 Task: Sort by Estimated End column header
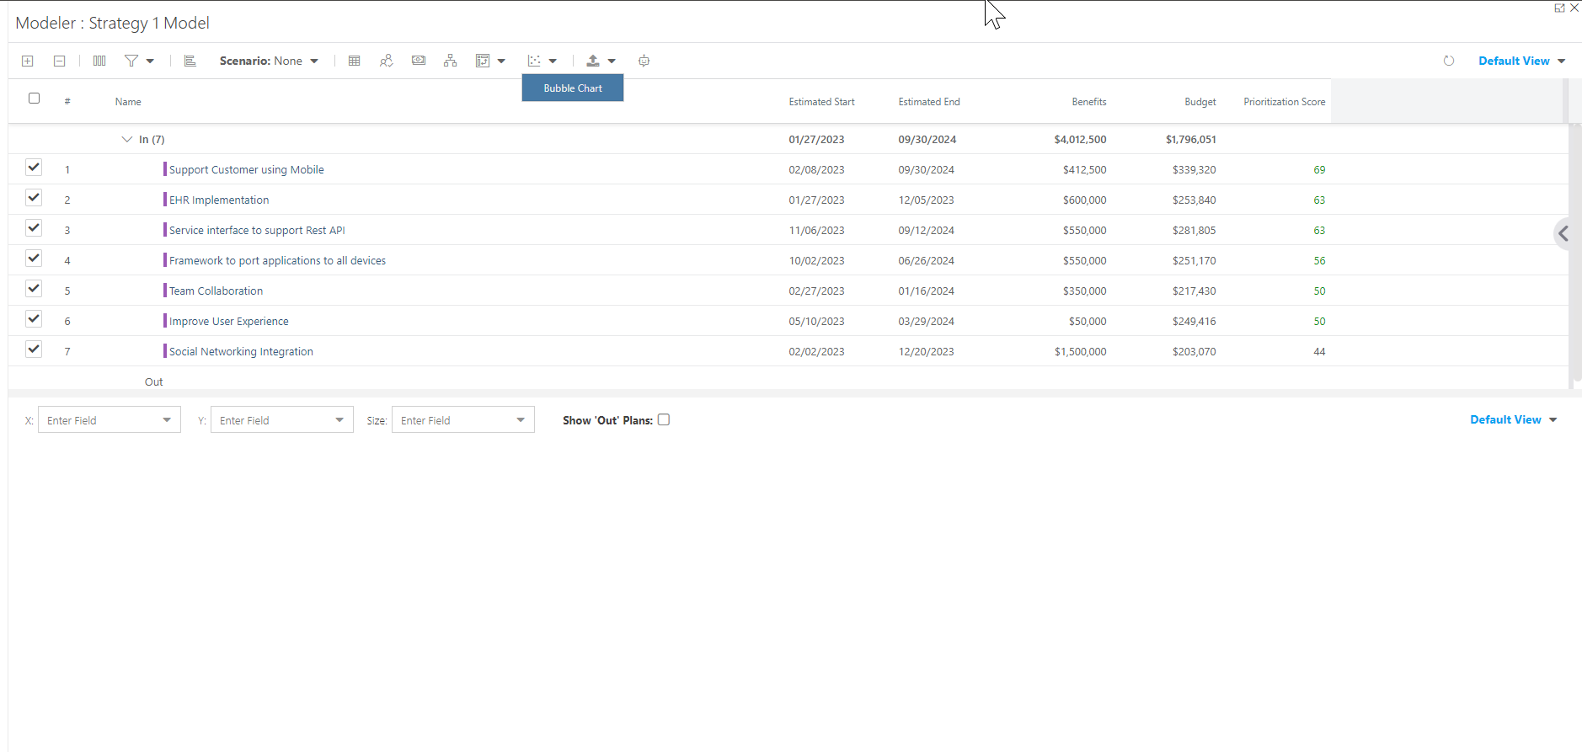click(929, 102)
